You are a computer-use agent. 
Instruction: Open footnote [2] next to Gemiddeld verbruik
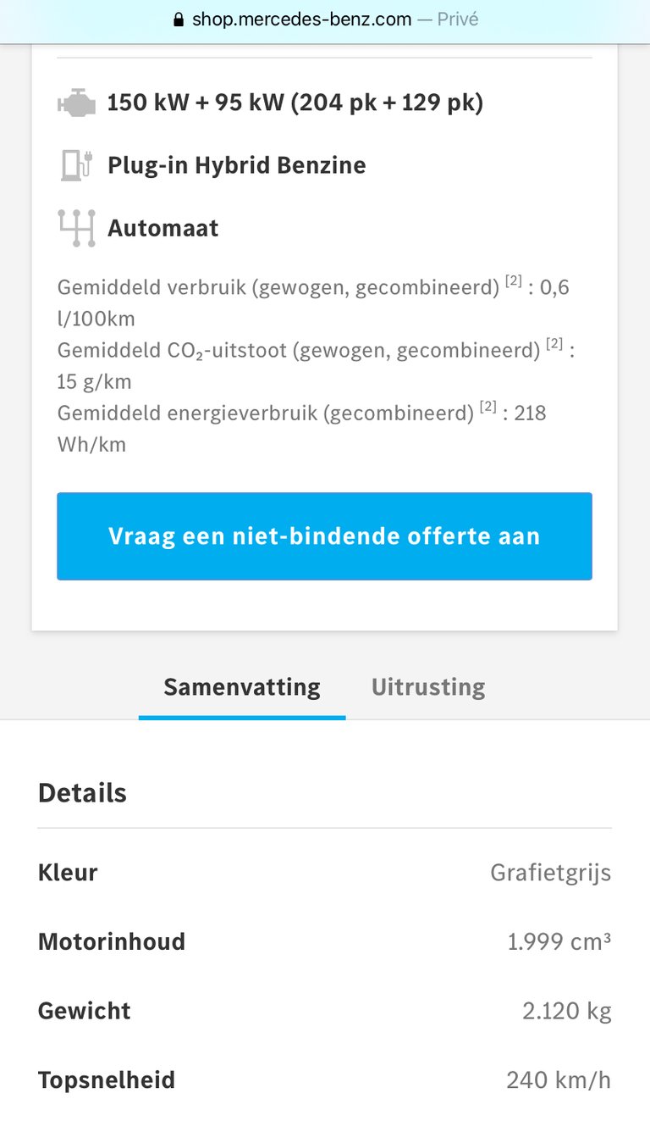514,280
